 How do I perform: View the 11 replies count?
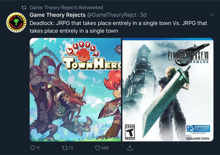pyautogui.click(x=38, y=148)
